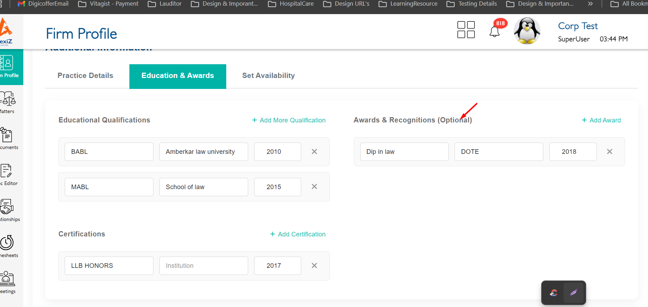Open Matters from the sidebar
This screenshot has height=307, width=648.
8,102
